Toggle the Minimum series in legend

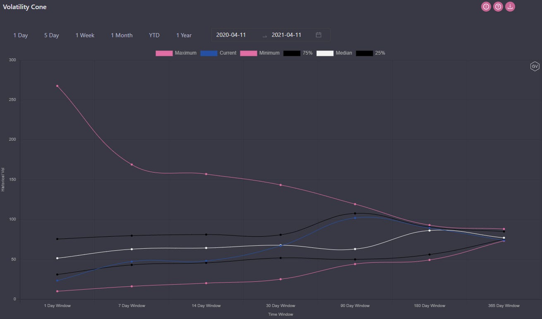click(x=259, y=53)
